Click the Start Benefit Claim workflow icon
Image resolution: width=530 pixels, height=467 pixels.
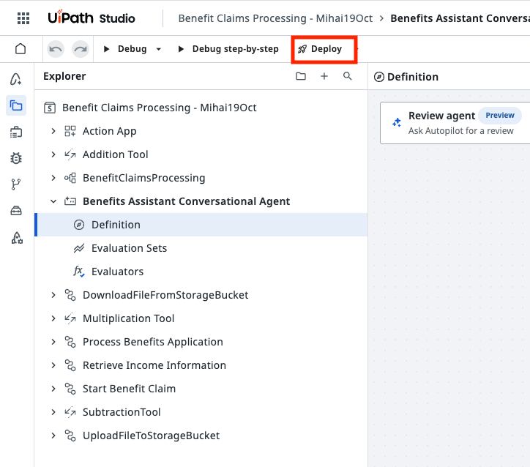(x=70, y=389)
